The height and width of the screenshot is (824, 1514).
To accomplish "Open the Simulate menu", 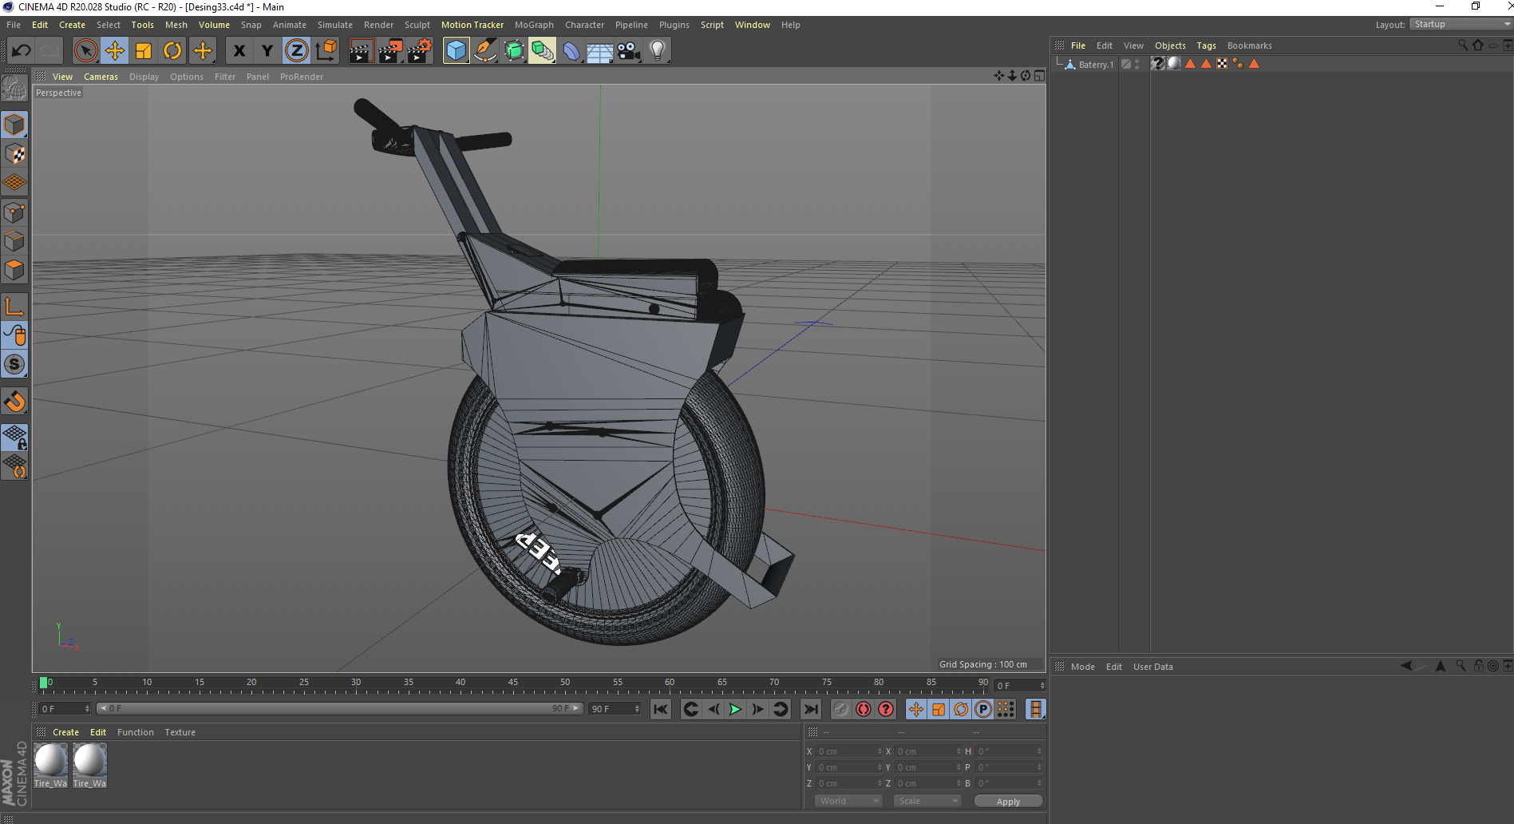I will point(335,25).
